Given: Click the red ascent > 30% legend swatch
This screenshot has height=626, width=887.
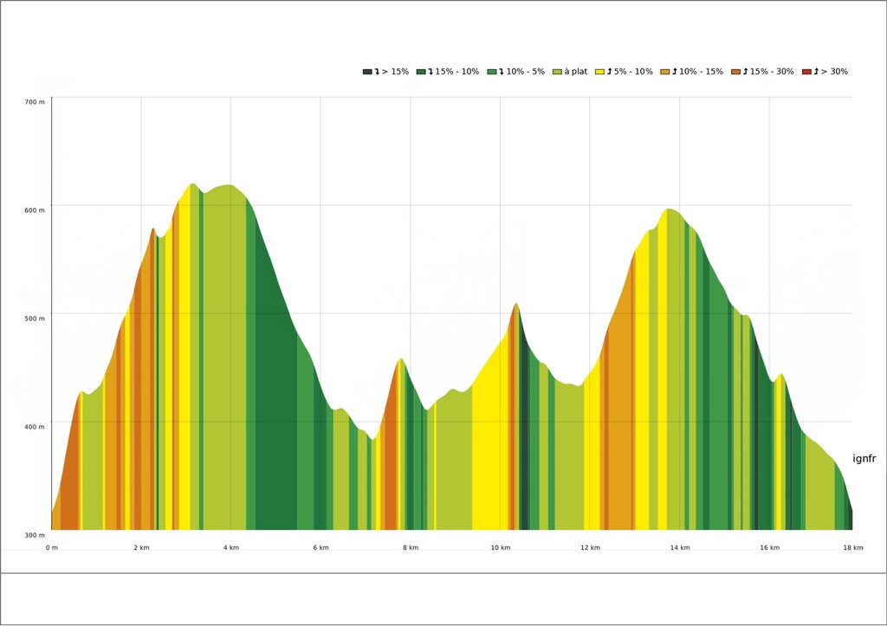Looking at the screenshot, I should point(806,72).
